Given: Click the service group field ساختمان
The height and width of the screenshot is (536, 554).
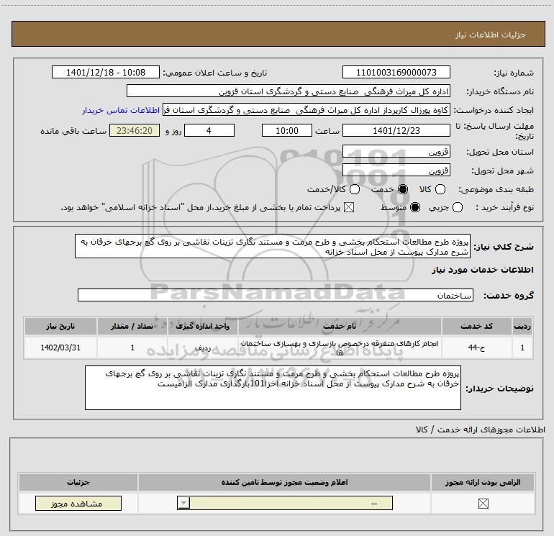Looking at the screenshot, I should [x=276, y=295].
